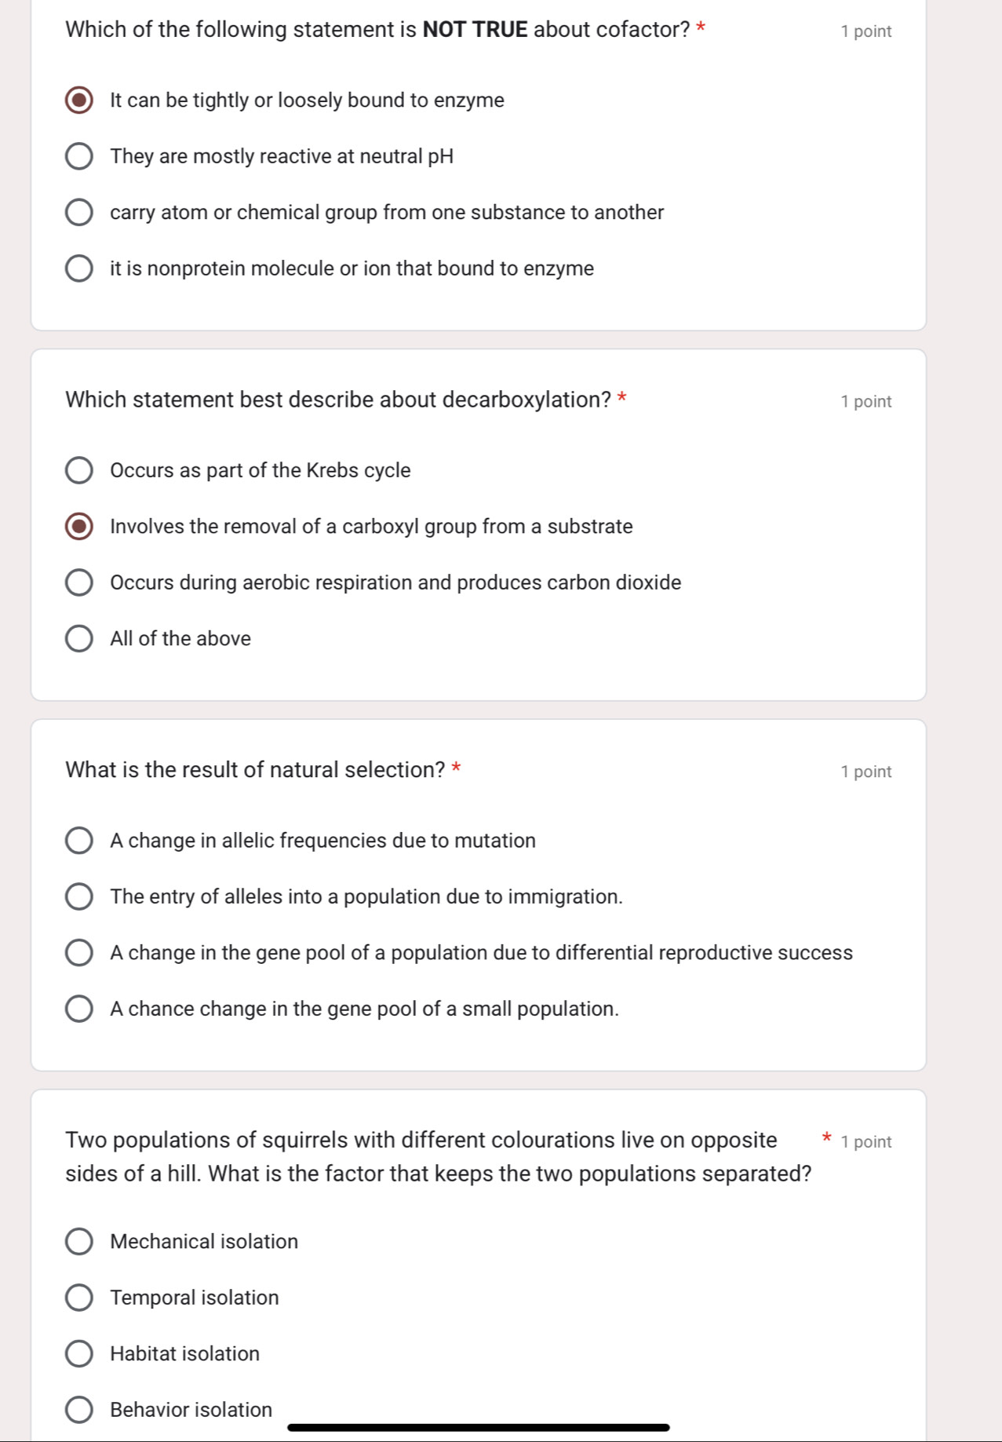Select 'Habitat isolation' radio button
The width and height of the screenshot is (1002, 1442).
coord(78,1354)
